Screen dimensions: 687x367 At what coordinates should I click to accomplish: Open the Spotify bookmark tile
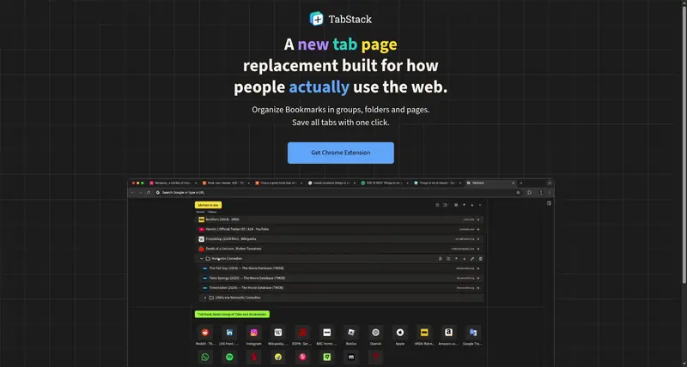229,358
